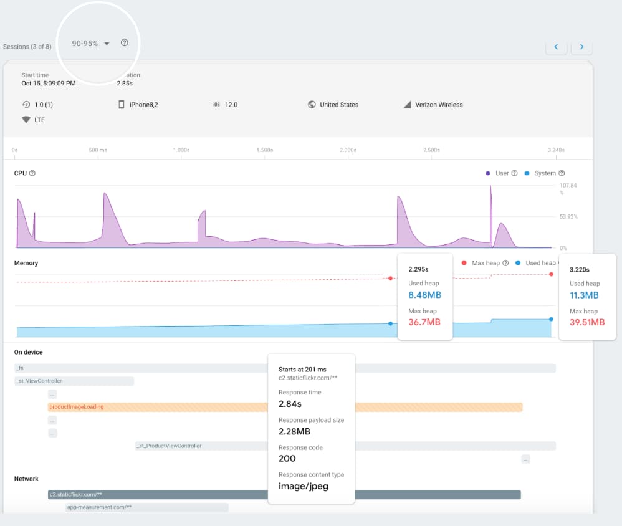The image size is (622, 526).
Task: Click help icon beside System legend
Action: point(562,173)
